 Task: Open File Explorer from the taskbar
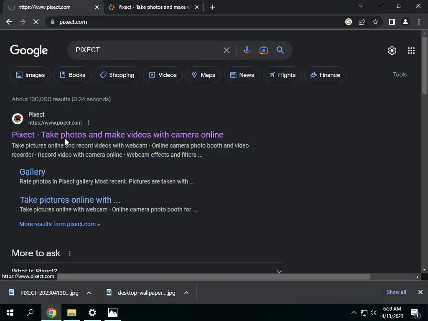(x=72, y=313)
